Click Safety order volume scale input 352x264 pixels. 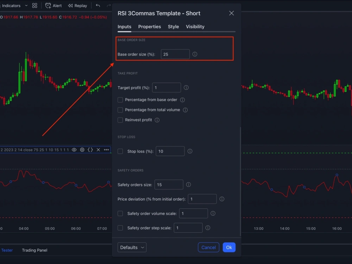tap(194, 214)
